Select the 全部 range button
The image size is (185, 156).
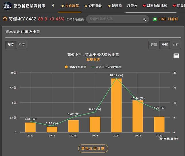(165, 45)
